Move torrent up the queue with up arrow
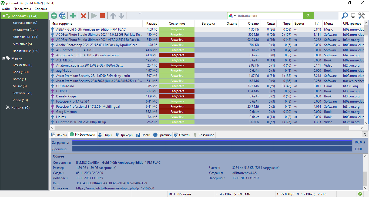Screen dimensions: 369x197 pyautogui.click(x=113, y=16)
